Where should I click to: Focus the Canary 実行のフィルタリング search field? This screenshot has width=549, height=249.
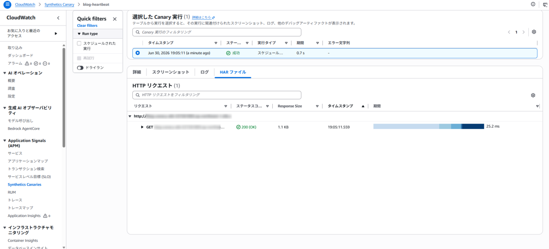(217, 32)
